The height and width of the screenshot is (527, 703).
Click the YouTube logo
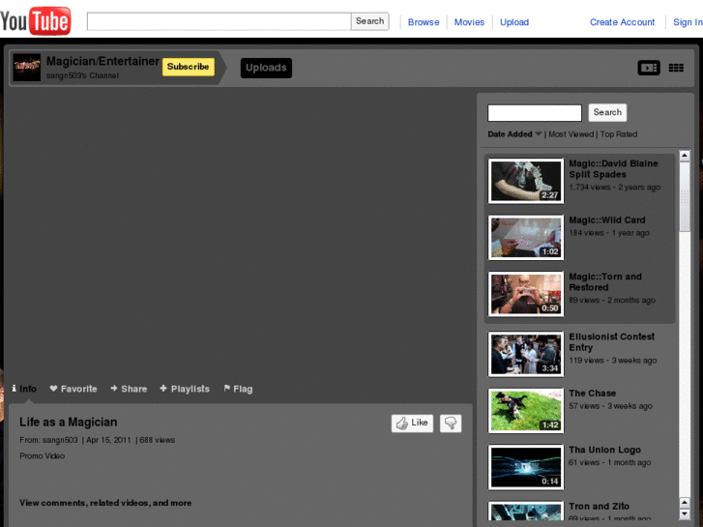[36, 20]
